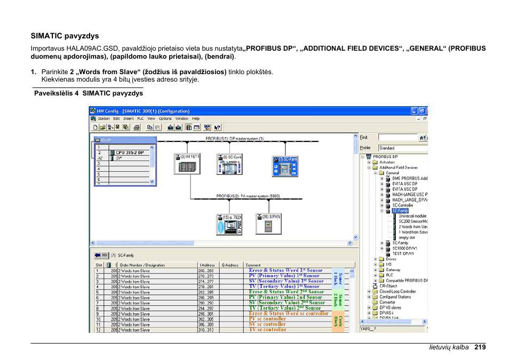Print the hardware configuration via printer icon
The height and width of the screenshot is (359, 509).
tap(136, 127)
